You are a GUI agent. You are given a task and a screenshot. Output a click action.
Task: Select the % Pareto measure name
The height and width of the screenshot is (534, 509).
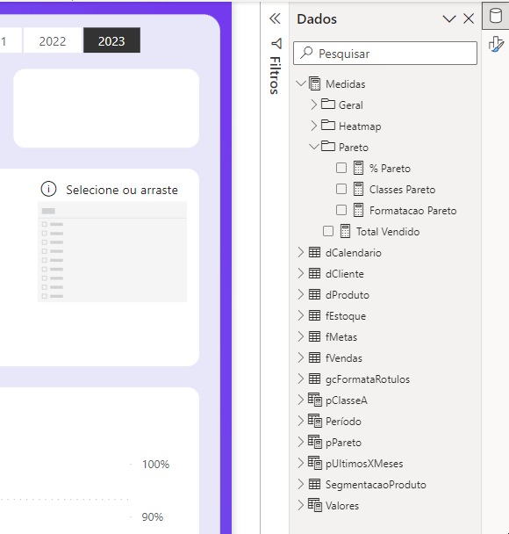(390, 169)
